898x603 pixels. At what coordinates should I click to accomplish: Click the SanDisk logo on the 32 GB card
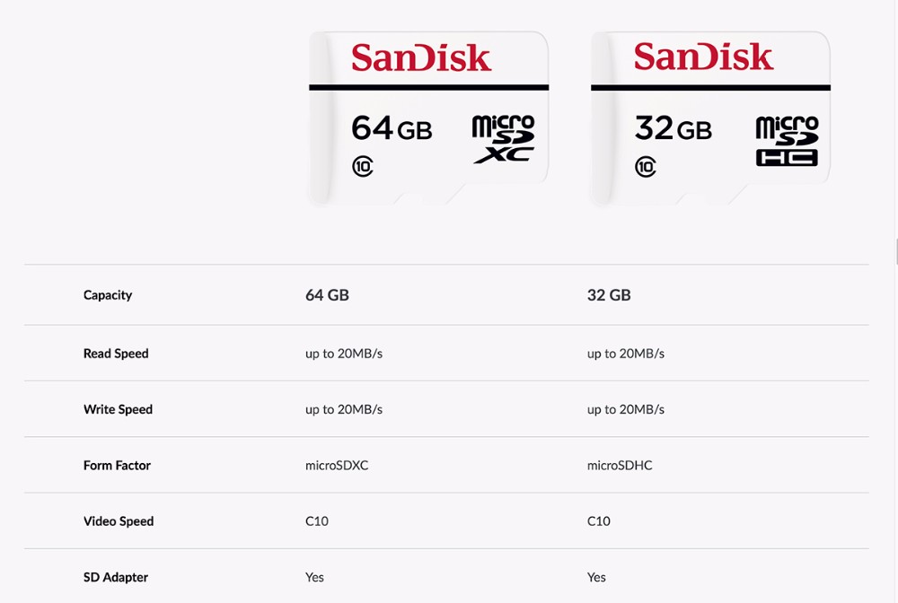(703, 57)
